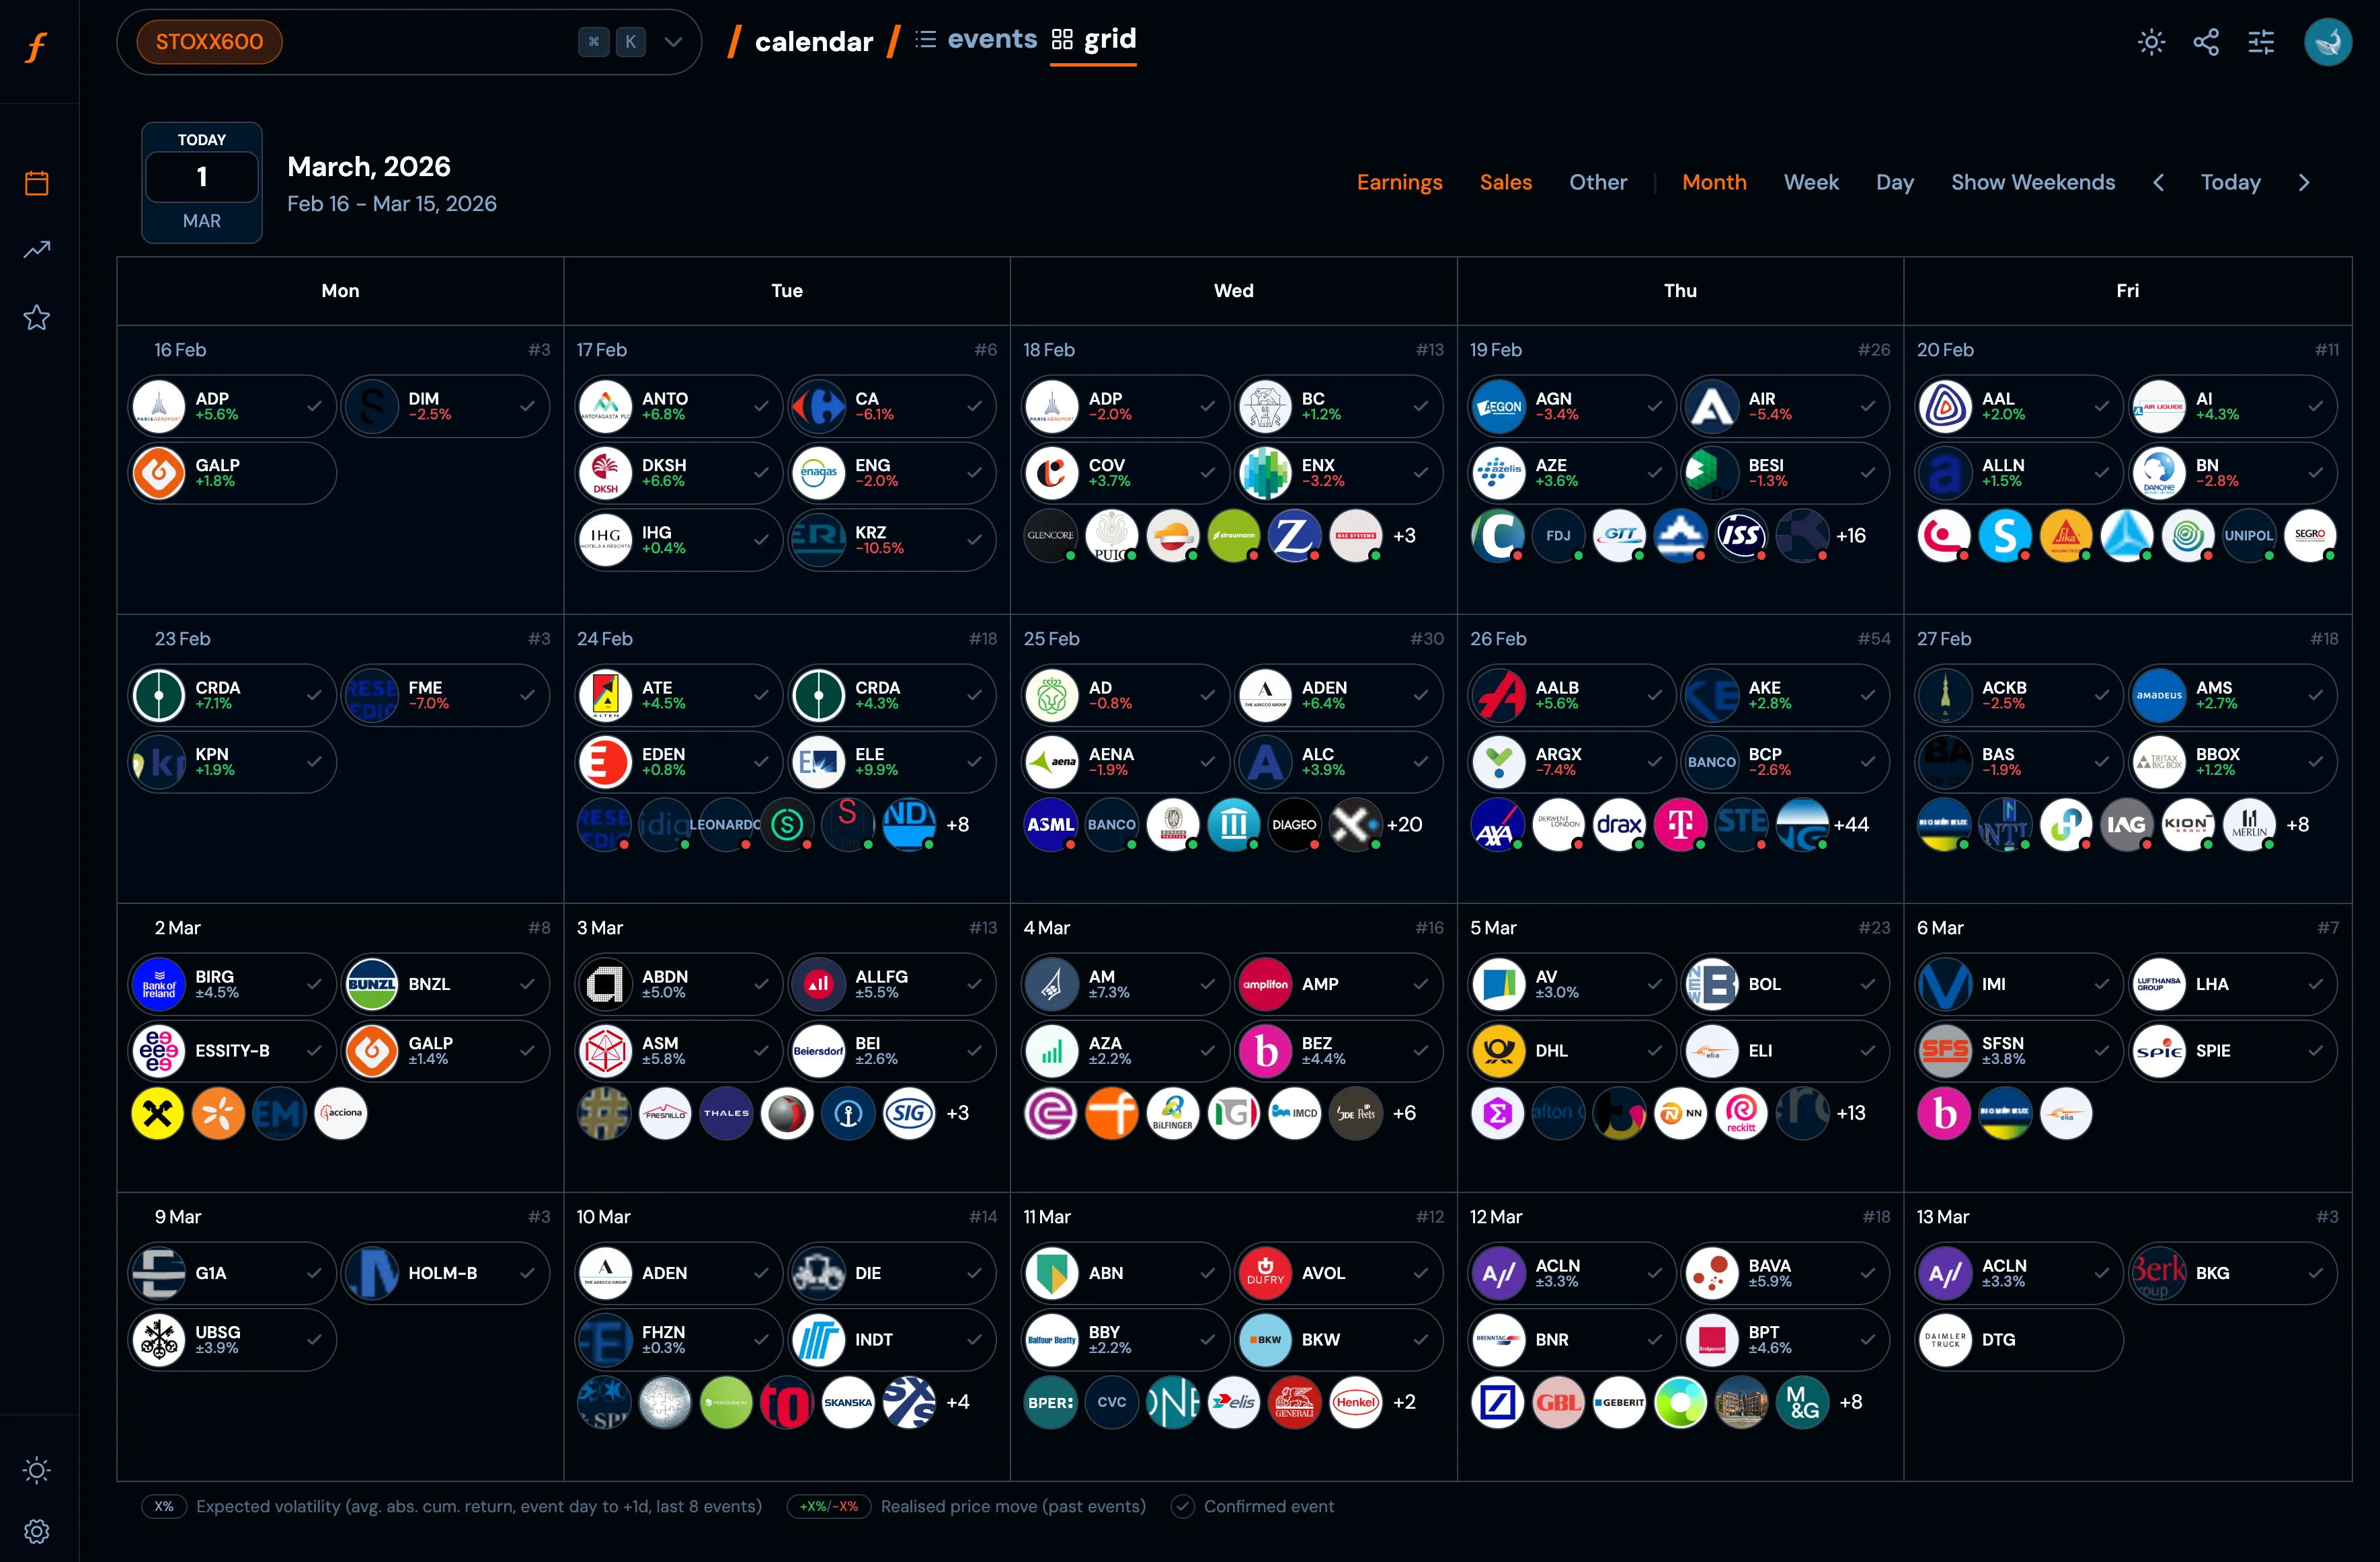Open the calendar icon in left sidebar
The width and height of the screenshot is (2380, 1562).
[37, 183]
